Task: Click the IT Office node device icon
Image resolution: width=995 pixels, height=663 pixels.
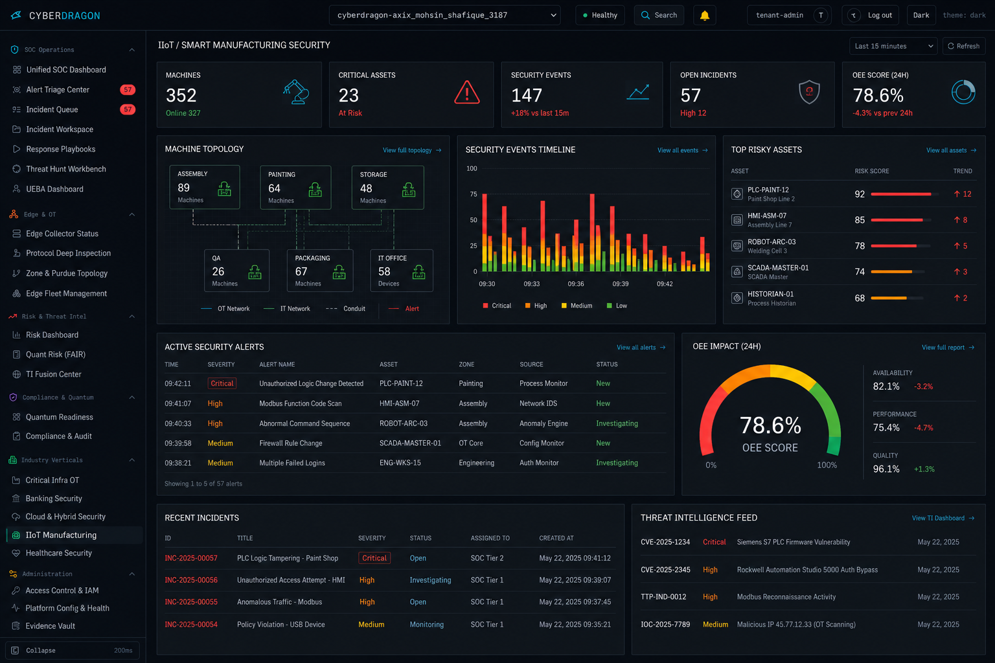Action: (419, 272)
